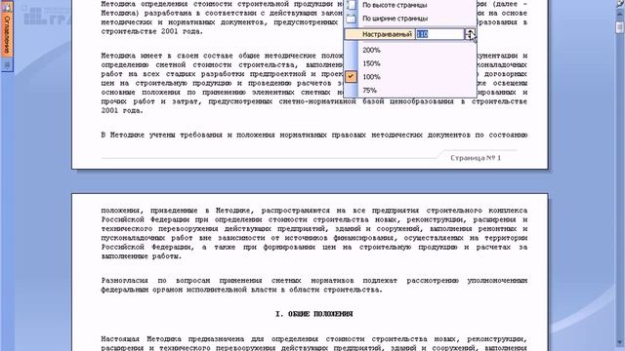The height and width of the screenshot is (351, 625).
Task: Click the small icon below Оглавление tab
Action: click(7, 64)
